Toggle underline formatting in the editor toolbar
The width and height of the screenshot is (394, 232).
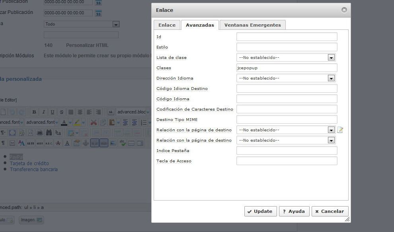[52, 112]
